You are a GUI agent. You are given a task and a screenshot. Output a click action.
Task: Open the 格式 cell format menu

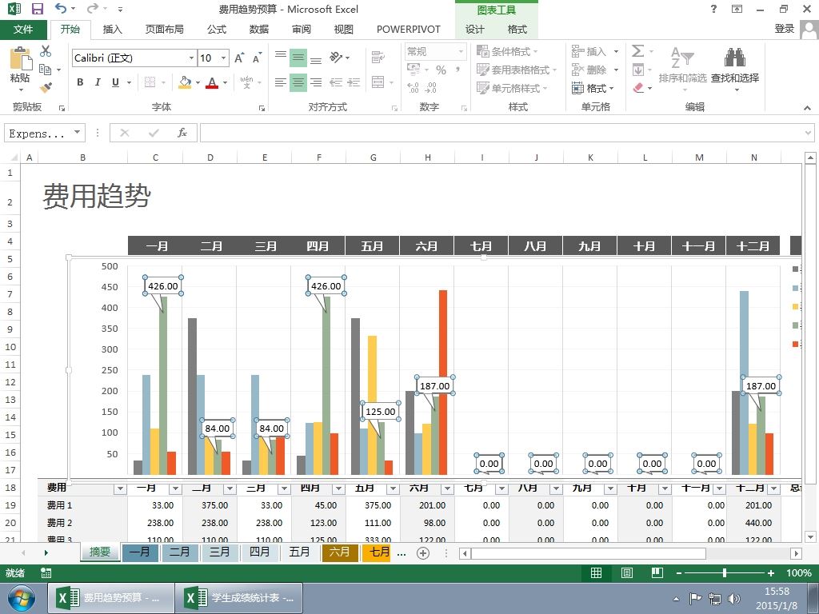[593, 88]
